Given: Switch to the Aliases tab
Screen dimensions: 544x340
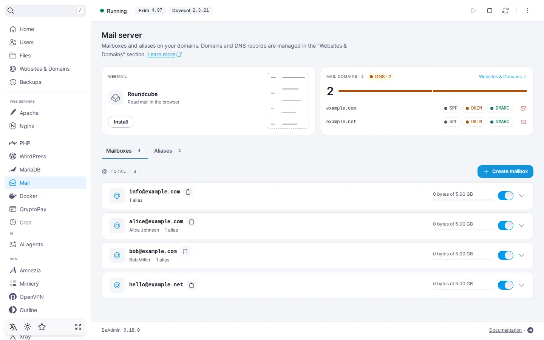Looking at the screenshot, I should coord(168,151).
